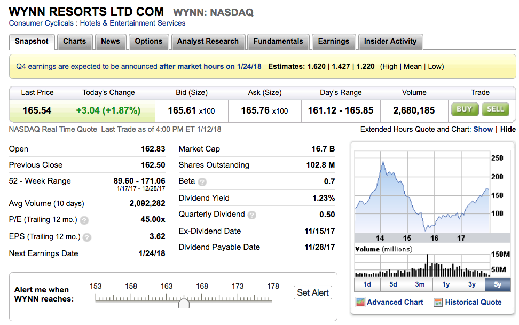
Task: Go to the Fundamentals tab
Action: (278, 42)
